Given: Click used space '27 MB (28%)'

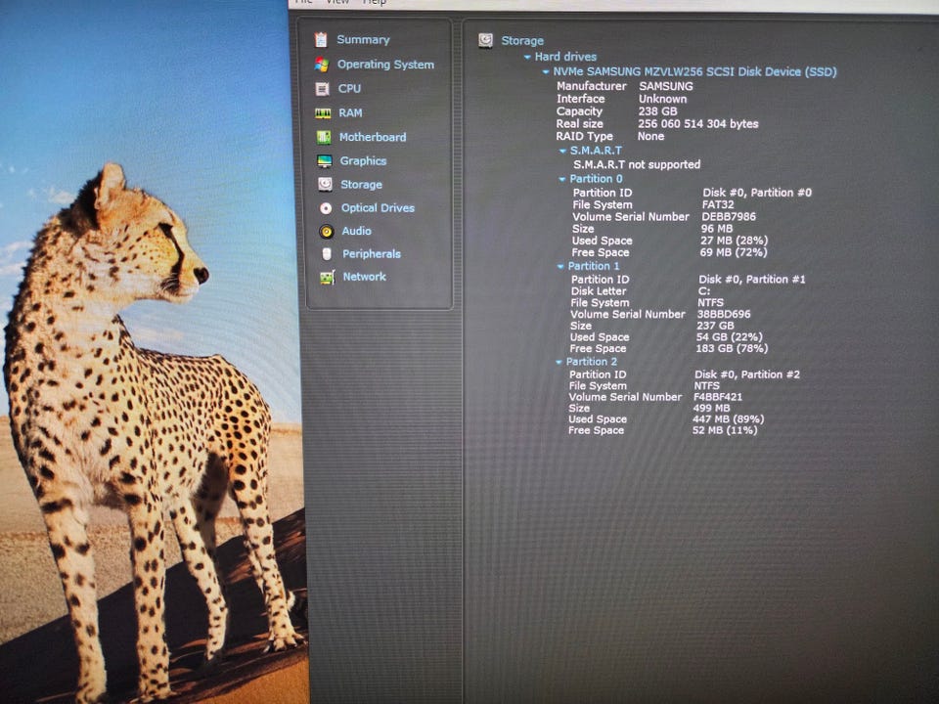Looking at the screenshot, I should (734, 241).
